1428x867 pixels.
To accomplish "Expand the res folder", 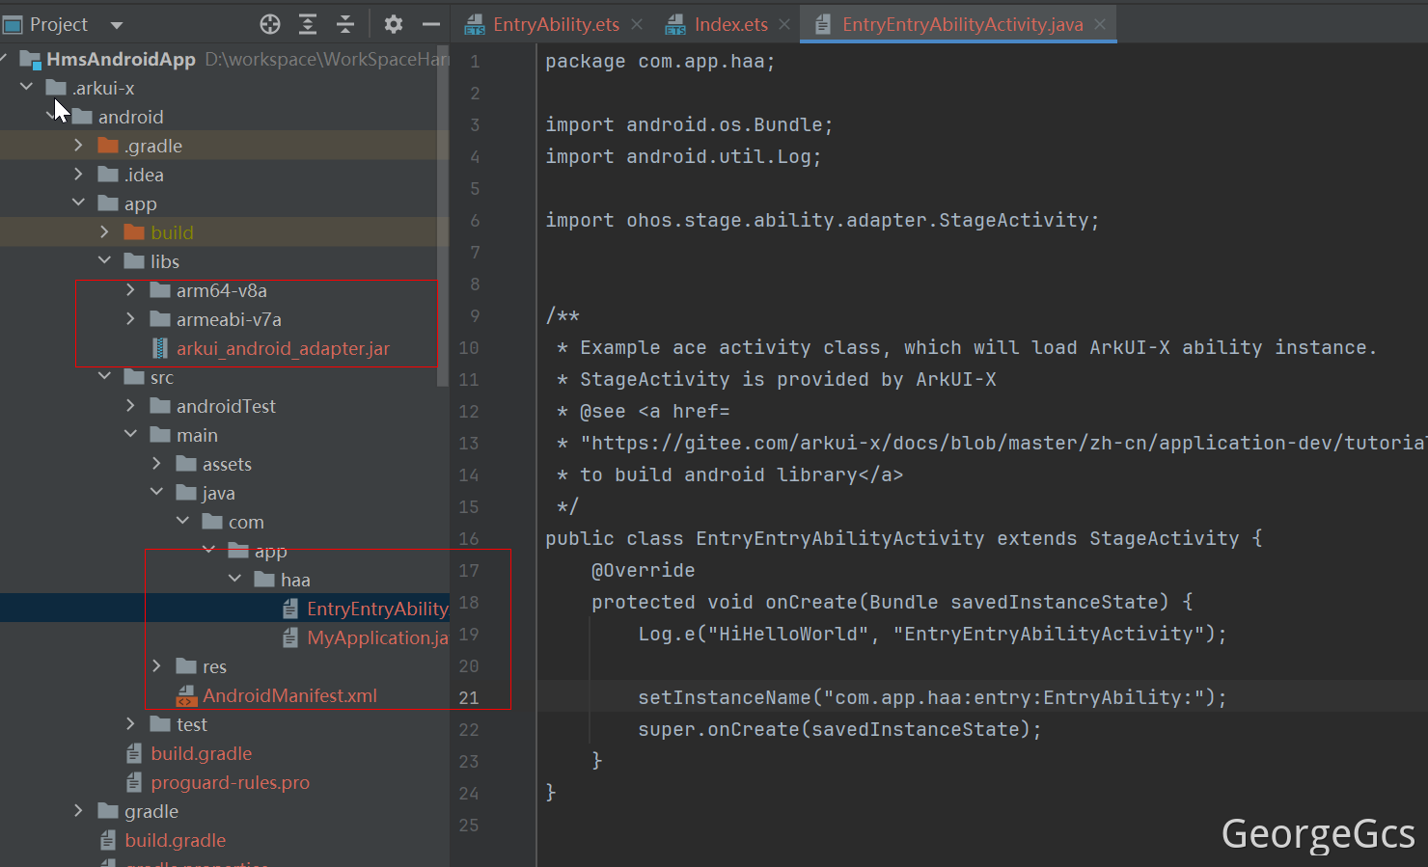I will click(x=156, y=666).
